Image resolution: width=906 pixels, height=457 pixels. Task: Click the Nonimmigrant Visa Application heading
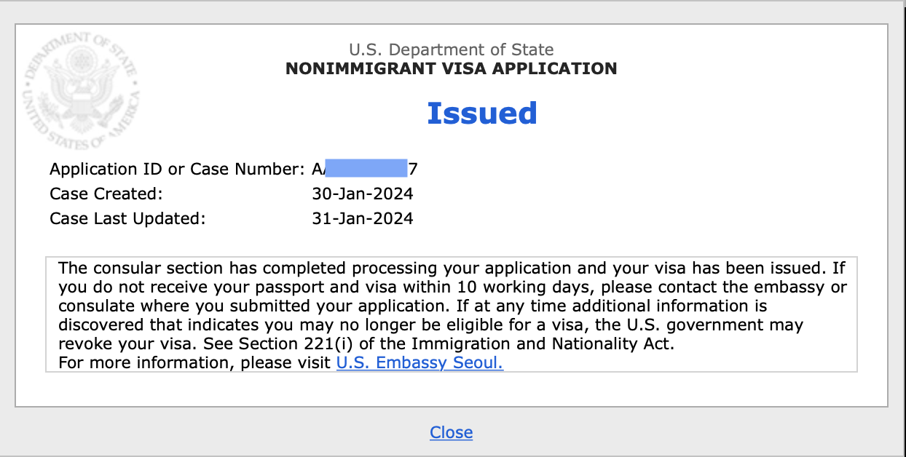coord(451,69)
